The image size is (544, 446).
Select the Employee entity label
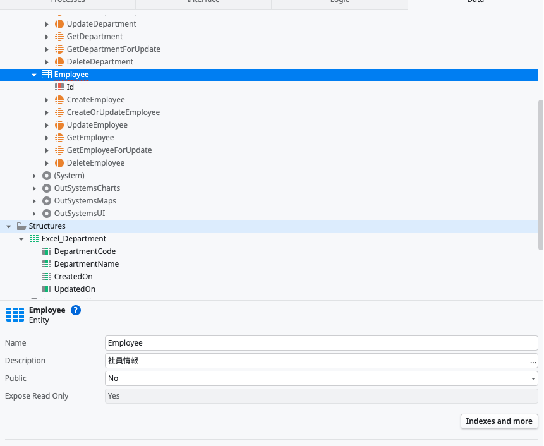[x=71, y=75]
